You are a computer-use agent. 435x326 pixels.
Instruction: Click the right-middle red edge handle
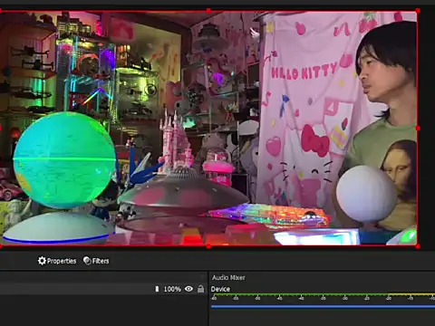point(418,129)
